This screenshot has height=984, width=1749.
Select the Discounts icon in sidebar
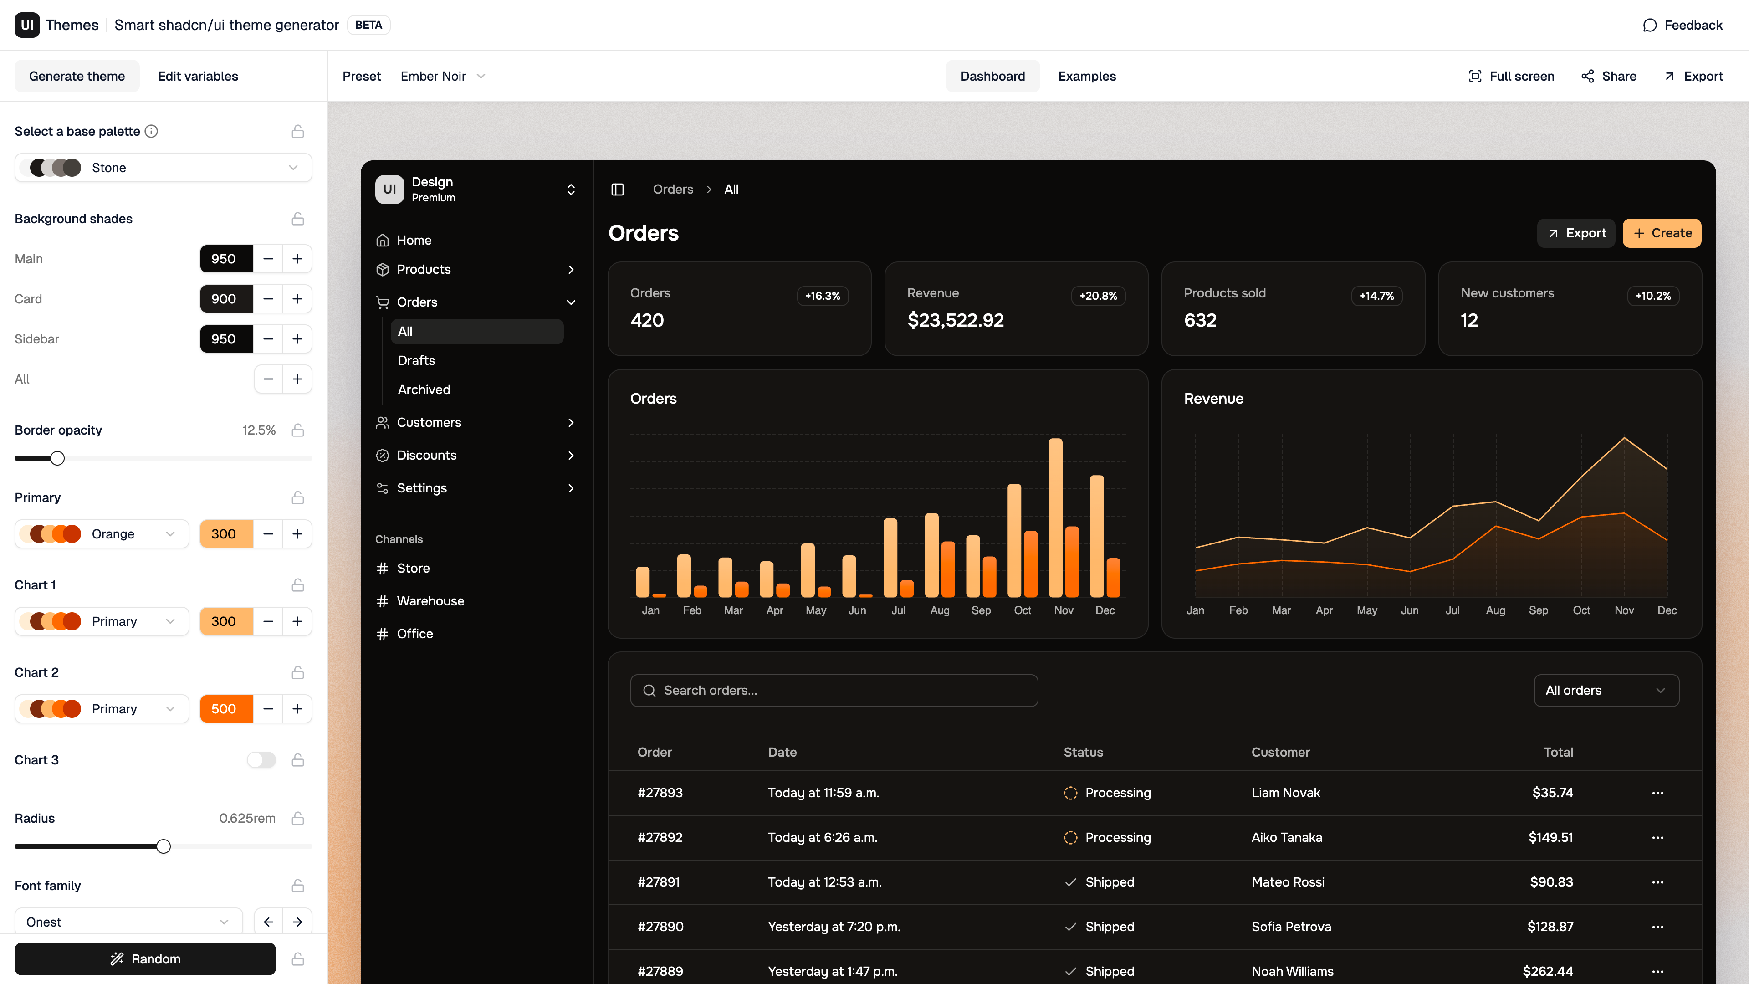[x=383, y=455]
